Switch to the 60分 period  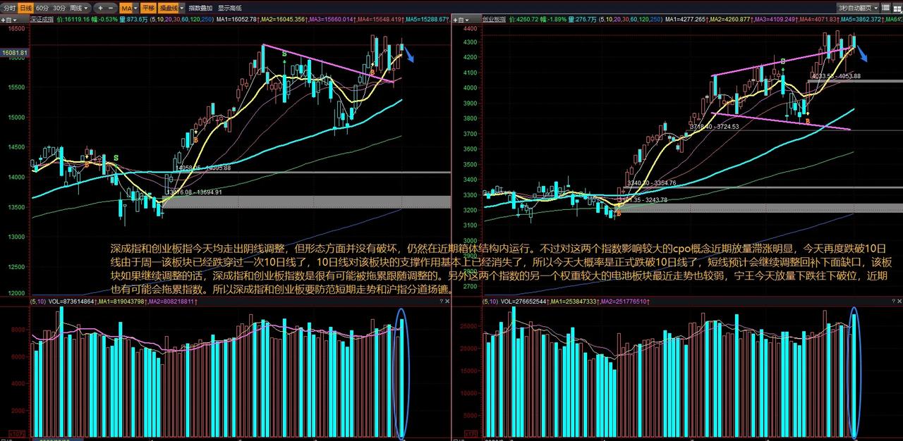(x=42, y=8)
